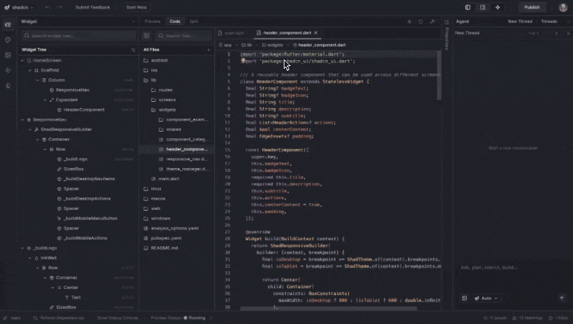Open the routes folder

click(x=166, y=90)
